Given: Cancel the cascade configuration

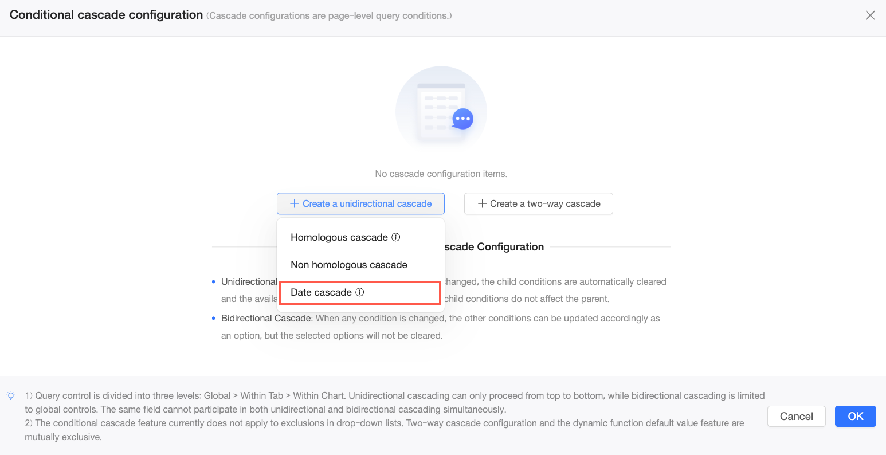Looking at the screenshot, I should [x=796, y=417].
